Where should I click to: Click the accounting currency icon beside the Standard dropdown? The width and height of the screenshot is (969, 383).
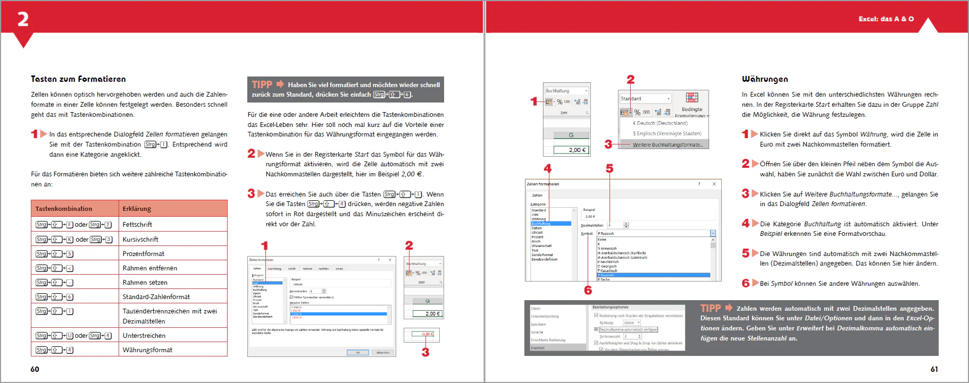click(624, 112)
